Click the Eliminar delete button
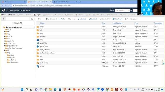Viewport: 165px width, 92px height. tap(59, 15)
